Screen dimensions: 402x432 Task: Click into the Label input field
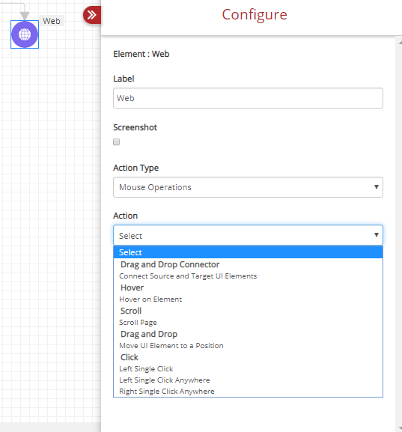248,98
